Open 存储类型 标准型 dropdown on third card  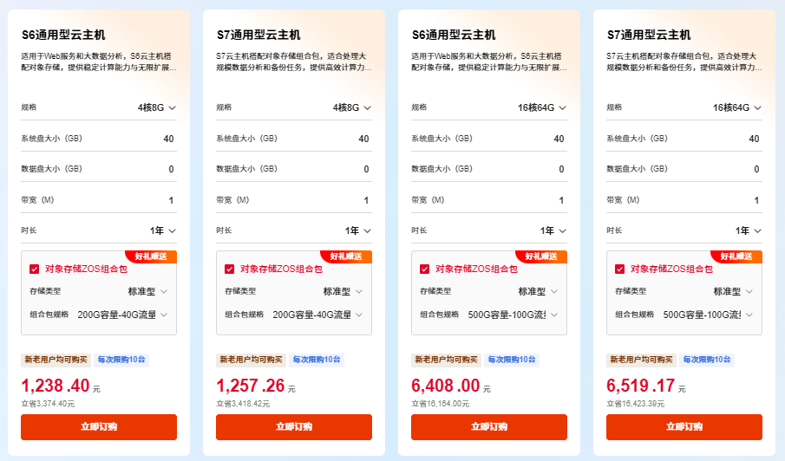pos(538,291)
